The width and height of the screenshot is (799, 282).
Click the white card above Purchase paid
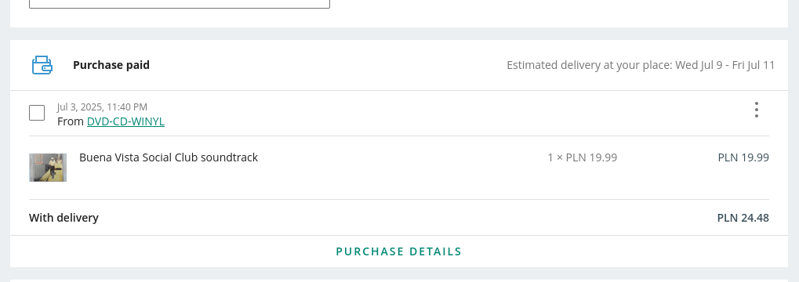(399, 14)
